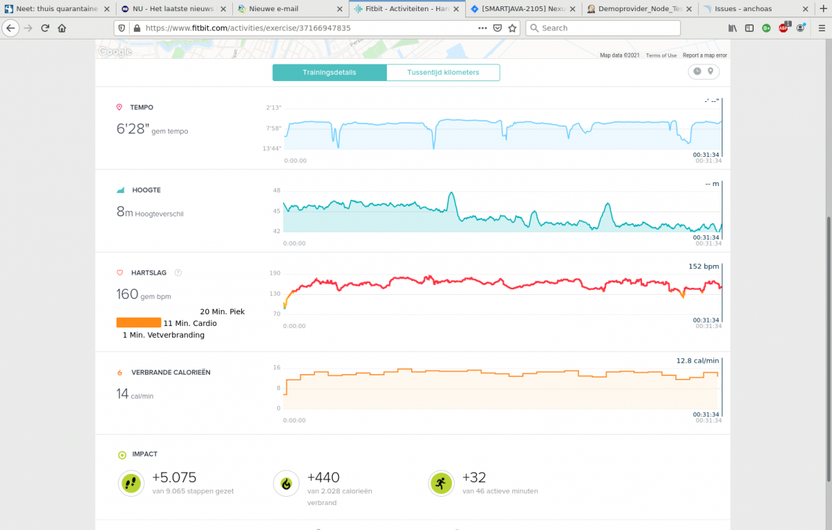Image resolution: width=832 pixels, height=530 pixels.
Task: Click the heart rate help question mark icon
Action: (178, 273)
